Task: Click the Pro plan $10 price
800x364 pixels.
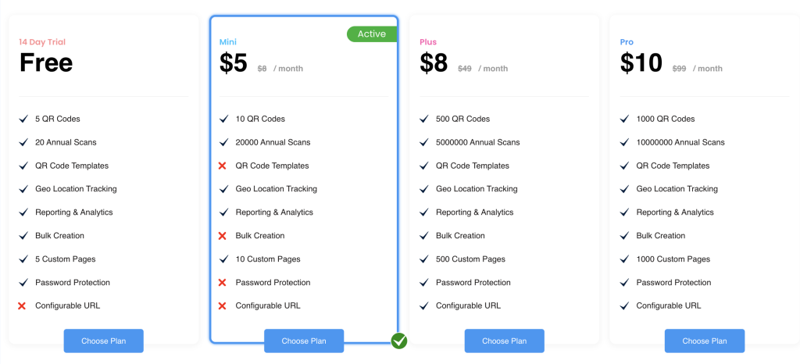Action: [x=641, y=63]
